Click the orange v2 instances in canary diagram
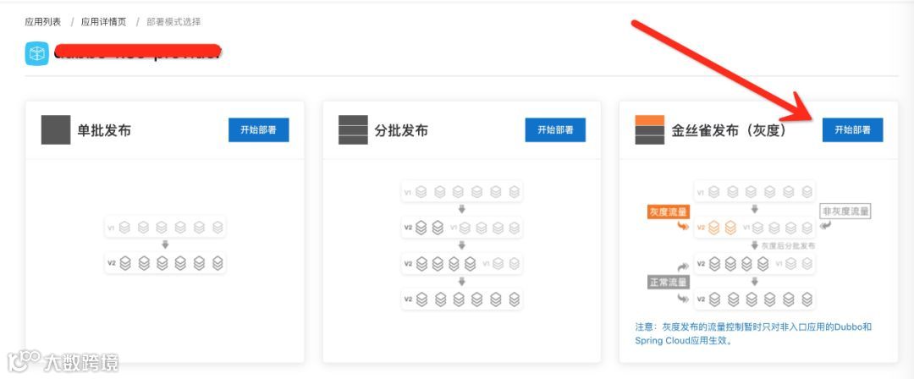Screen dimensions: 914x379 [x=722, y=228]
